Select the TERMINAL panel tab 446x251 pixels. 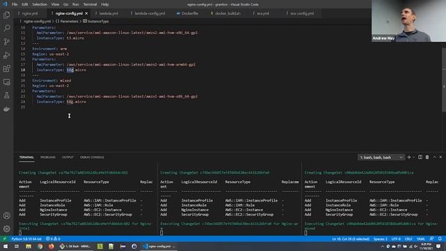[26, 157]
